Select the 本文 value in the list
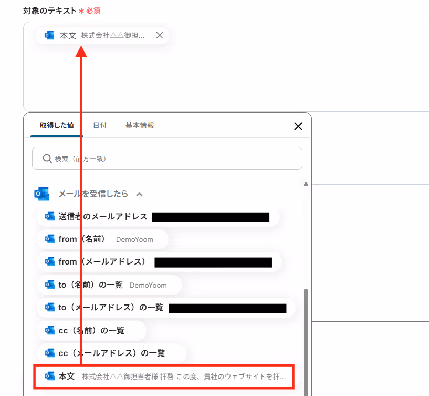Image resolution: width=429 pixels, height=396 pixels. pyautogui.click(x=164, y=376)
